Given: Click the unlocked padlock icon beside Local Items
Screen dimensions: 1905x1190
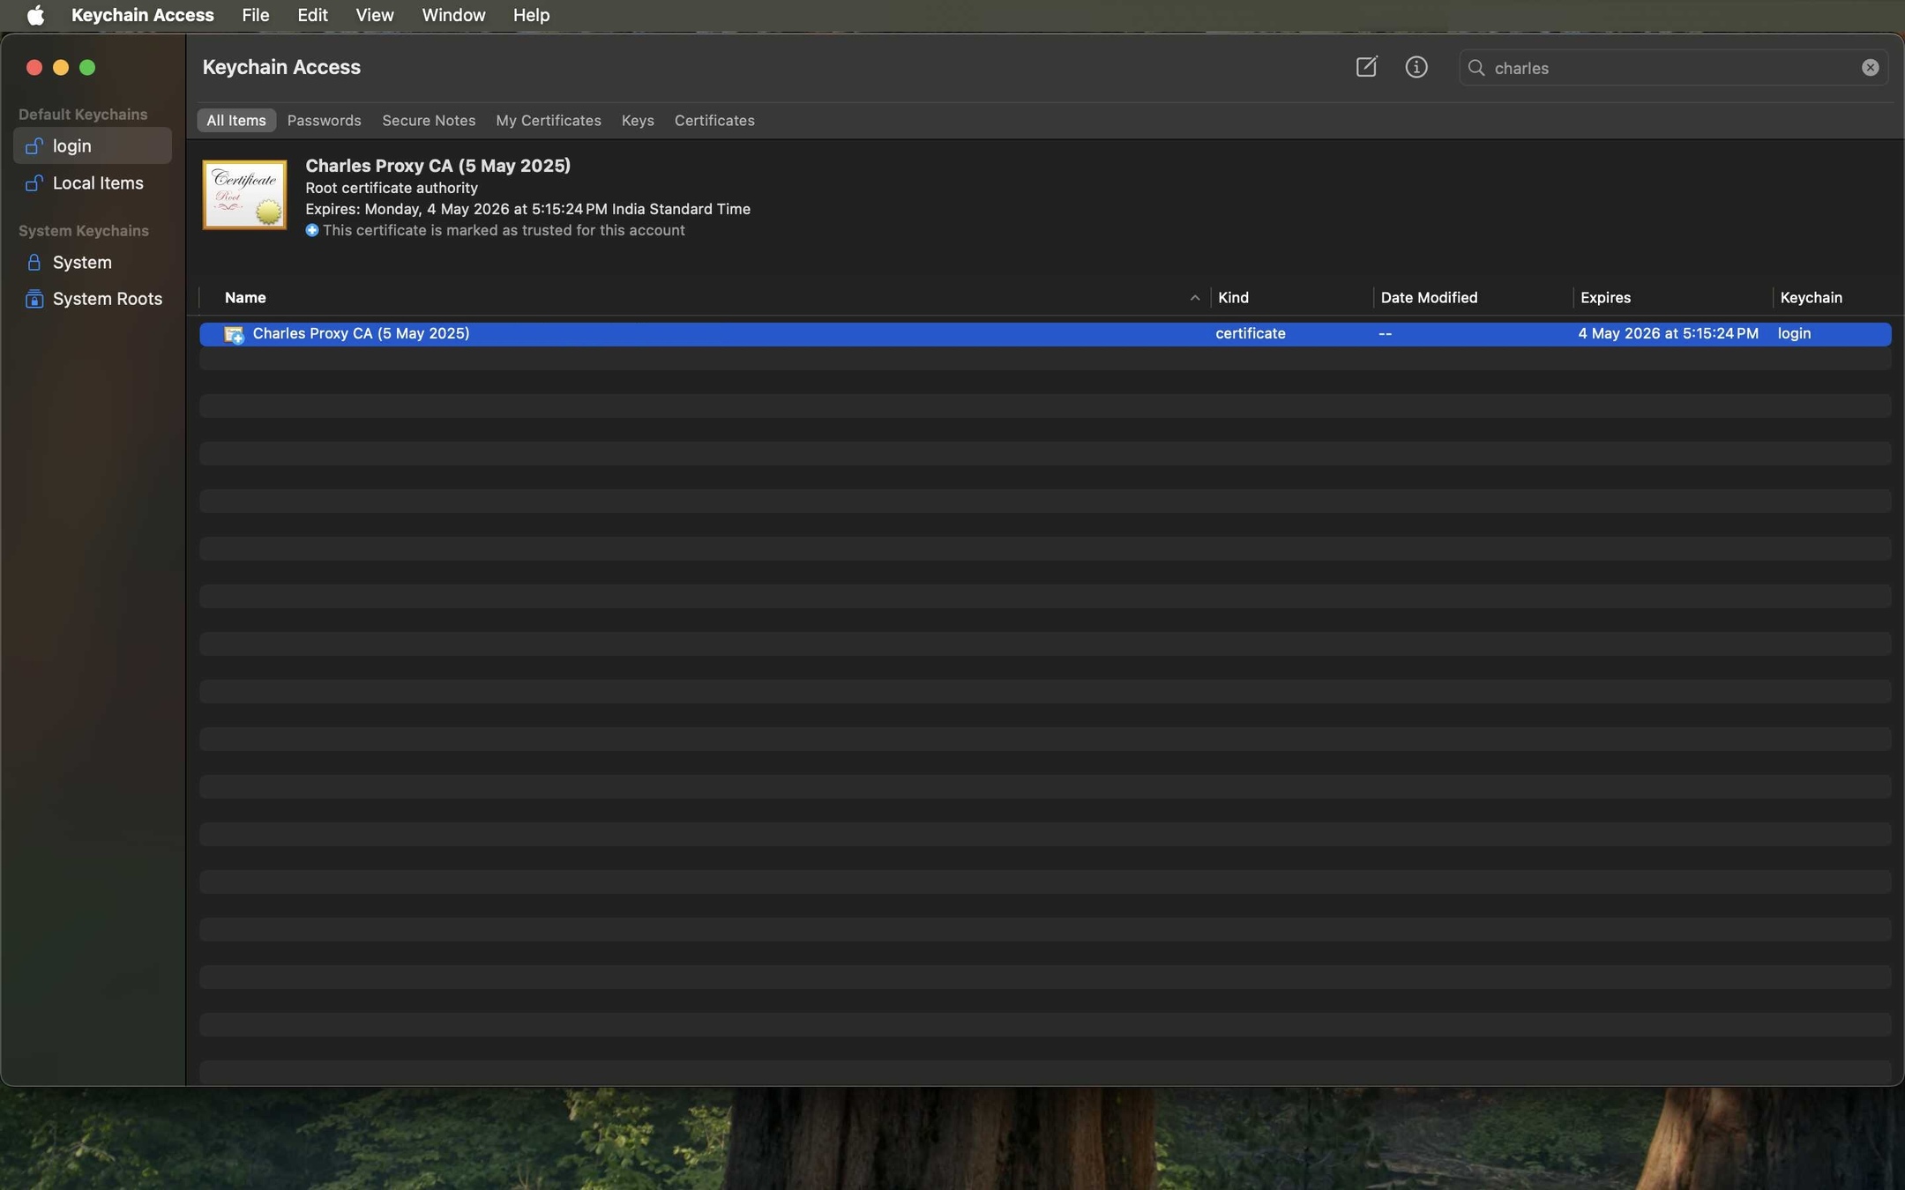Looking at the screenshot, I should point(34,182).
